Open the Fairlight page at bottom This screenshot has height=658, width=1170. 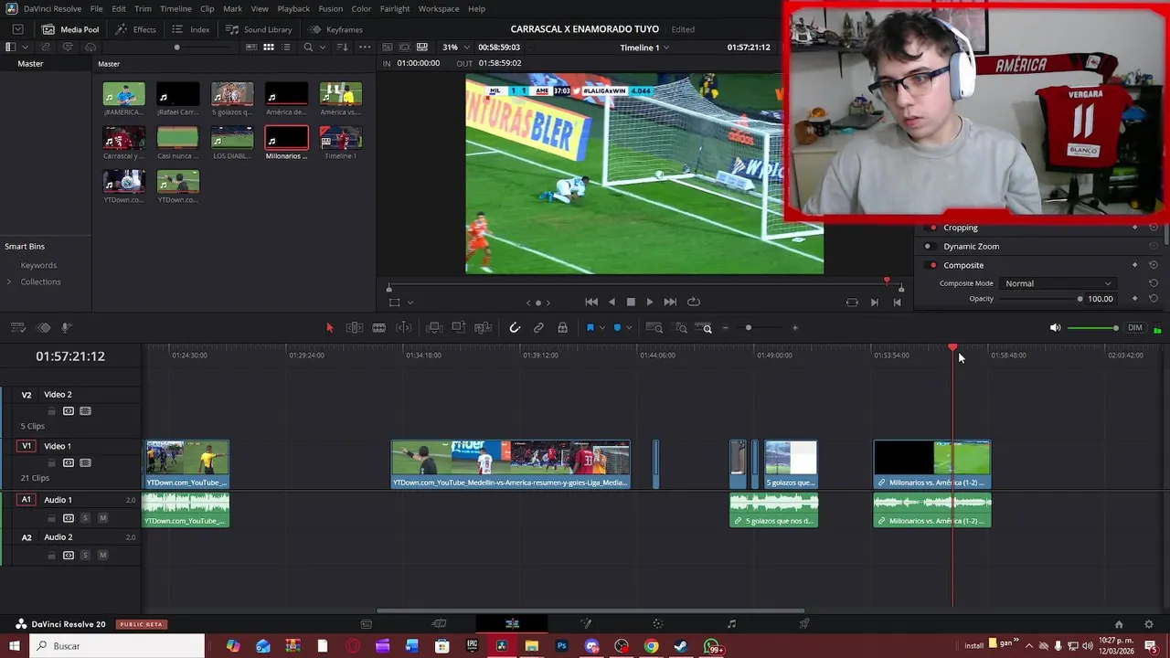pyautogui.click(x=731, y=624)
